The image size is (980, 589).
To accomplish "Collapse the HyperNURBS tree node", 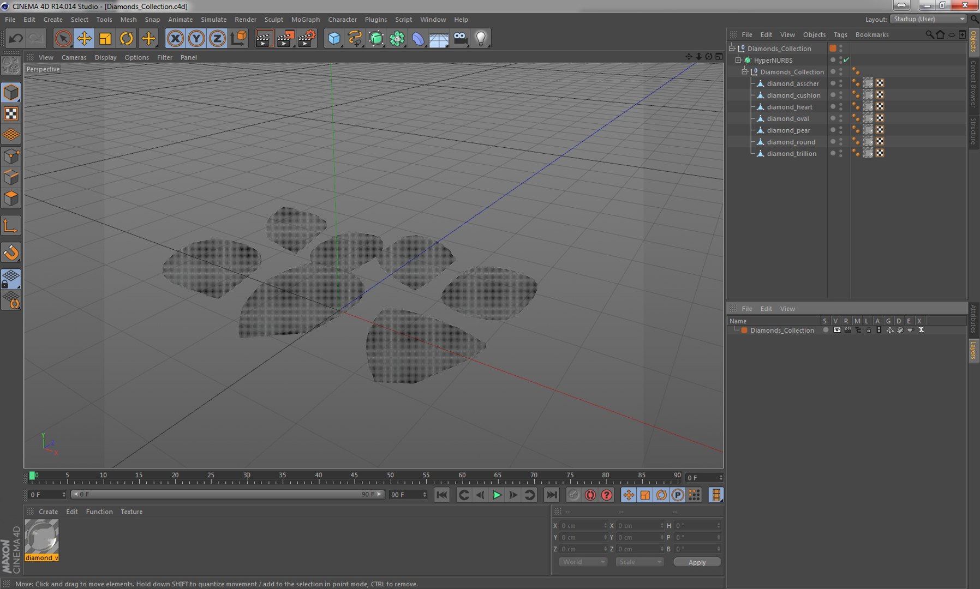I will [x=738, y=60].
